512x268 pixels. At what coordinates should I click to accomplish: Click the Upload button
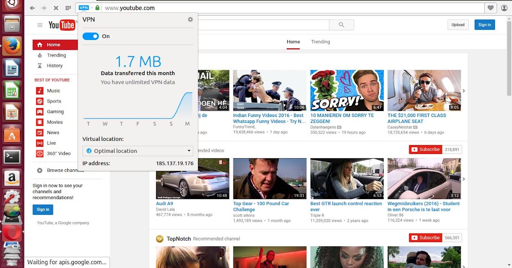[x=458, y=25]
